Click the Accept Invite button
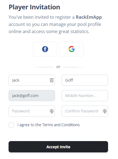The width and height of the screenshot is (118, 159). coord(58,147)
